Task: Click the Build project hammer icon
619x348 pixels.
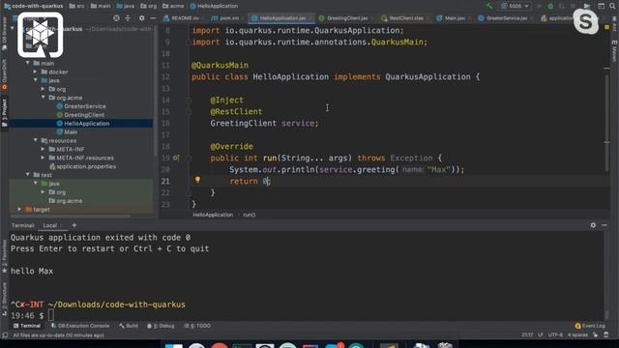Action: (489, 6)
